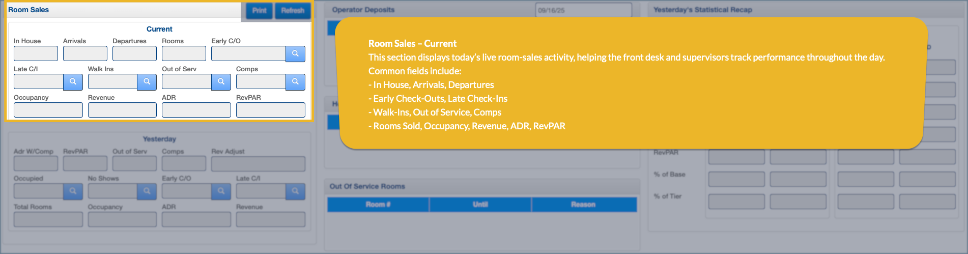The width and height of the screenshot is (968, 254).
Task: Open the Late C/I lookup in Current
Action: [73, 81]
